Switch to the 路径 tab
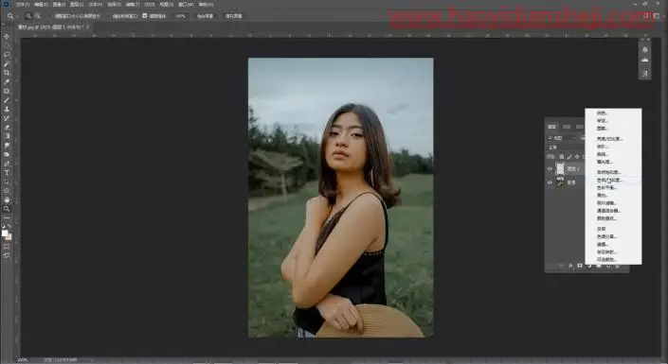 coord(580,127)
